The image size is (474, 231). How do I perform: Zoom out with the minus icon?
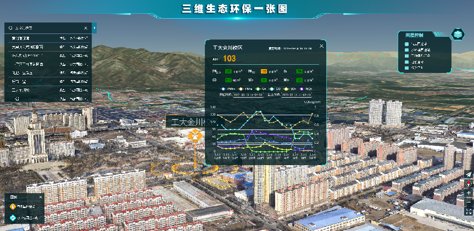[469, 202]
